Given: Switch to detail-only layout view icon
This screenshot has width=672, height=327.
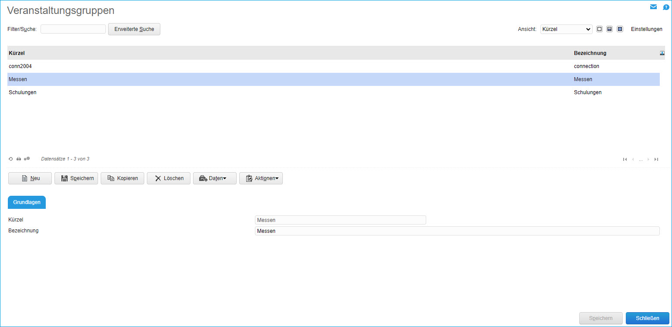Looking at the screenshot, I should point(620,29).
